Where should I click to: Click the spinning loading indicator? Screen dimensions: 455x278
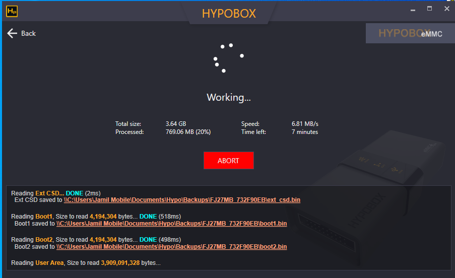[229, 58]
